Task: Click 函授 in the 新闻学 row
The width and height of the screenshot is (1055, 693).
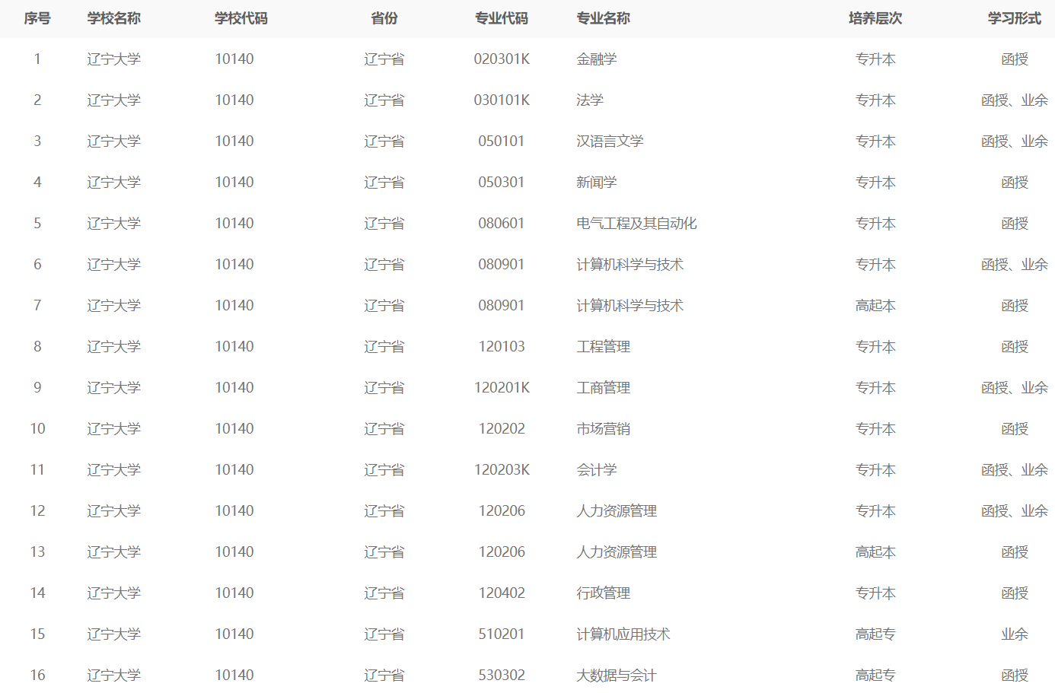Action: [x=1015, y=183]
